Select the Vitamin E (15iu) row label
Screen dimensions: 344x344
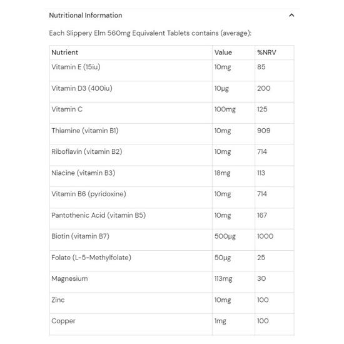(x=76, y=67)
